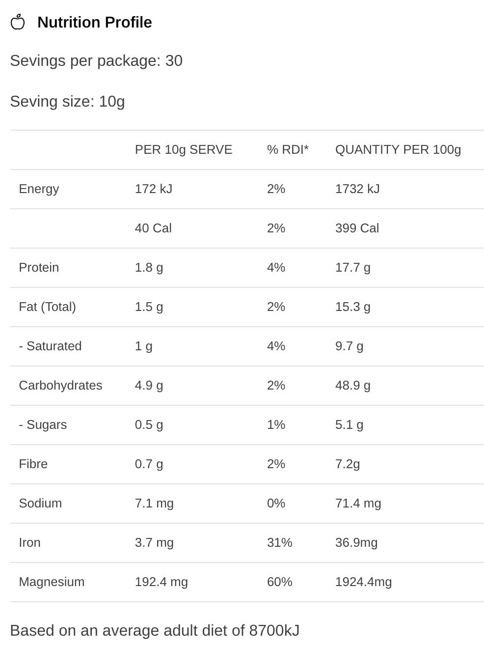Viewport: 484px width, 646px height.
Task: Select the Carbohydrates row label
Action: pos(60,385)
